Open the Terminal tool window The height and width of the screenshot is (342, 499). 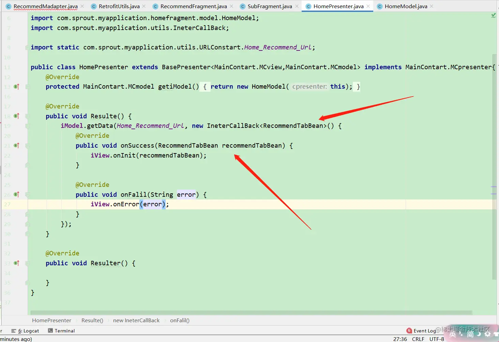[x=61, y=331]
